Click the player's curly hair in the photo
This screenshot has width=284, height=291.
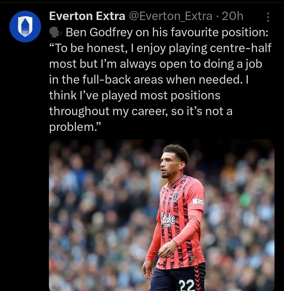pos(176,152)
